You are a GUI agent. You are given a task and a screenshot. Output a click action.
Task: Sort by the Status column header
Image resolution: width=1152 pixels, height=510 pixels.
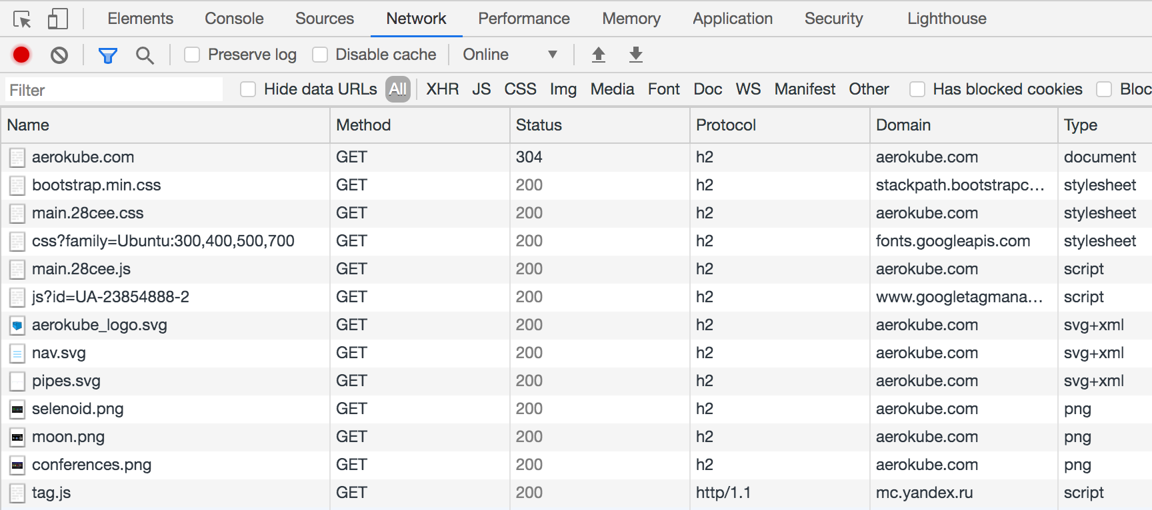tap(600, 125)
